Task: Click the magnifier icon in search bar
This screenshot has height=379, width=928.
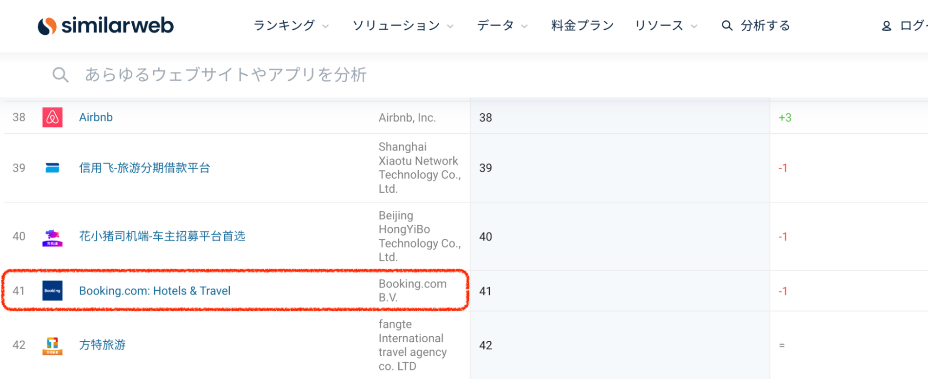Action: tap(60, 75)
